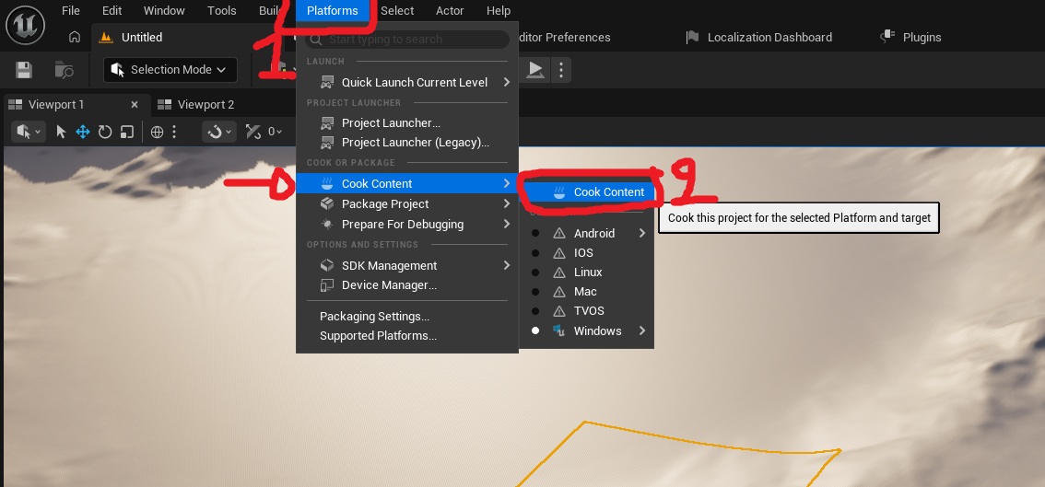Switch to the Viewport 2 tab
The height and width of the screenshot is (487, 1045).
click(205, 105)
